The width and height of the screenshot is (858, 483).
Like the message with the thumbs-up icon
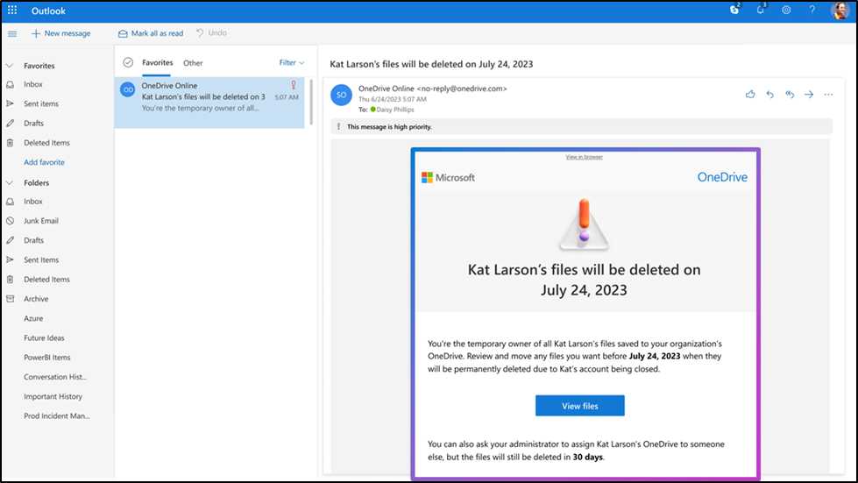[x=750, y=94]
